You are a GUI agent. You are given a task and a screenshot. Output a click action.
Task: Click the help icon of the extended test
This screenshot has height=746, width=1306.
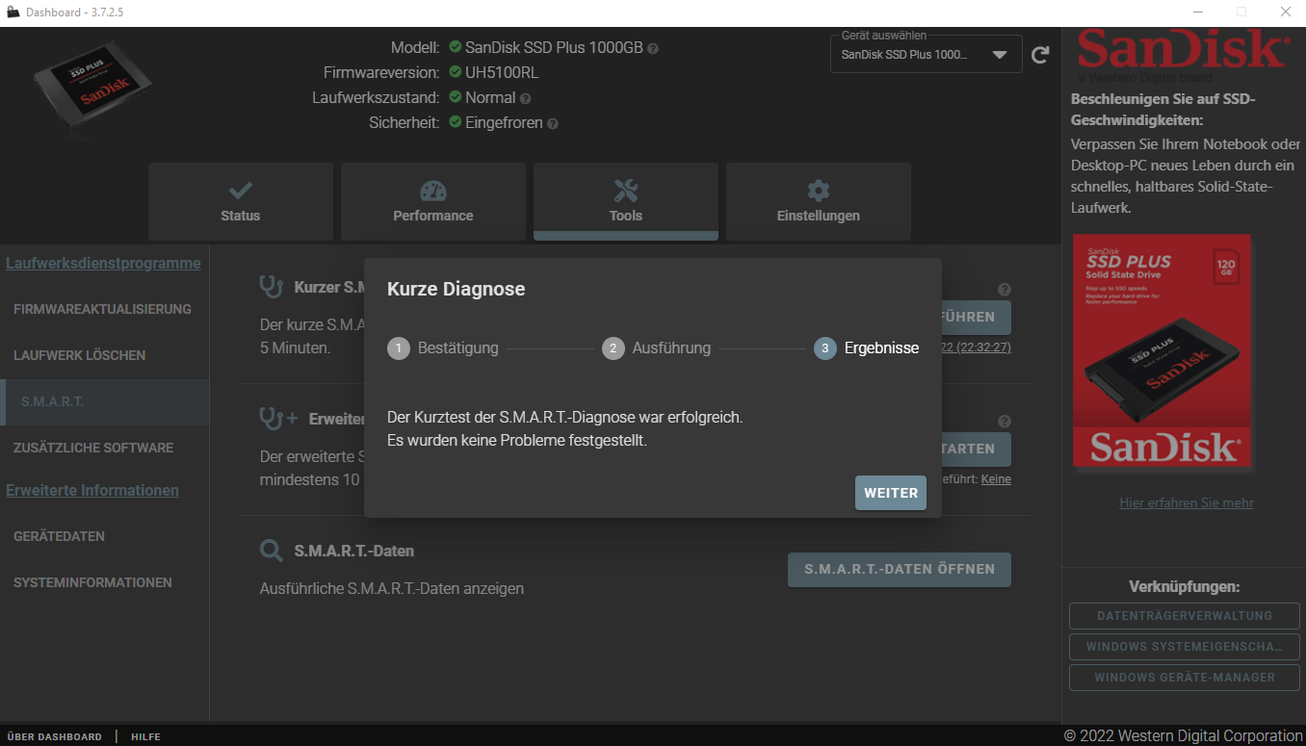tap(1005, 421)
